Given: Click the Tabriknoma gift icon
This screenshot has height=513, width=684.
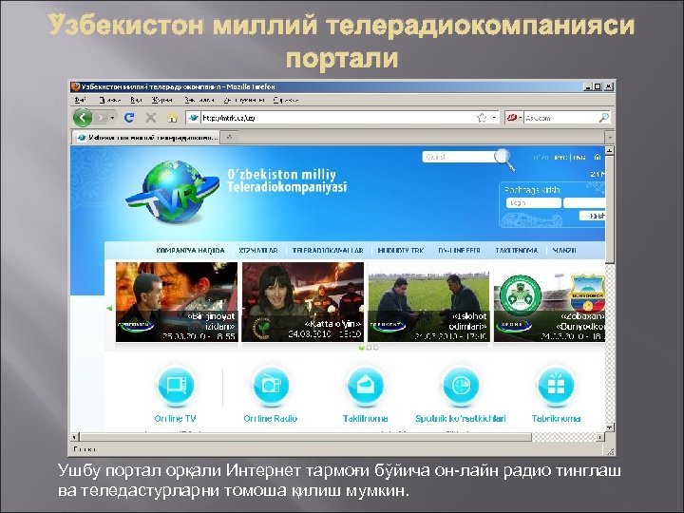Looking at the screenshot, I should pos(556,386).
